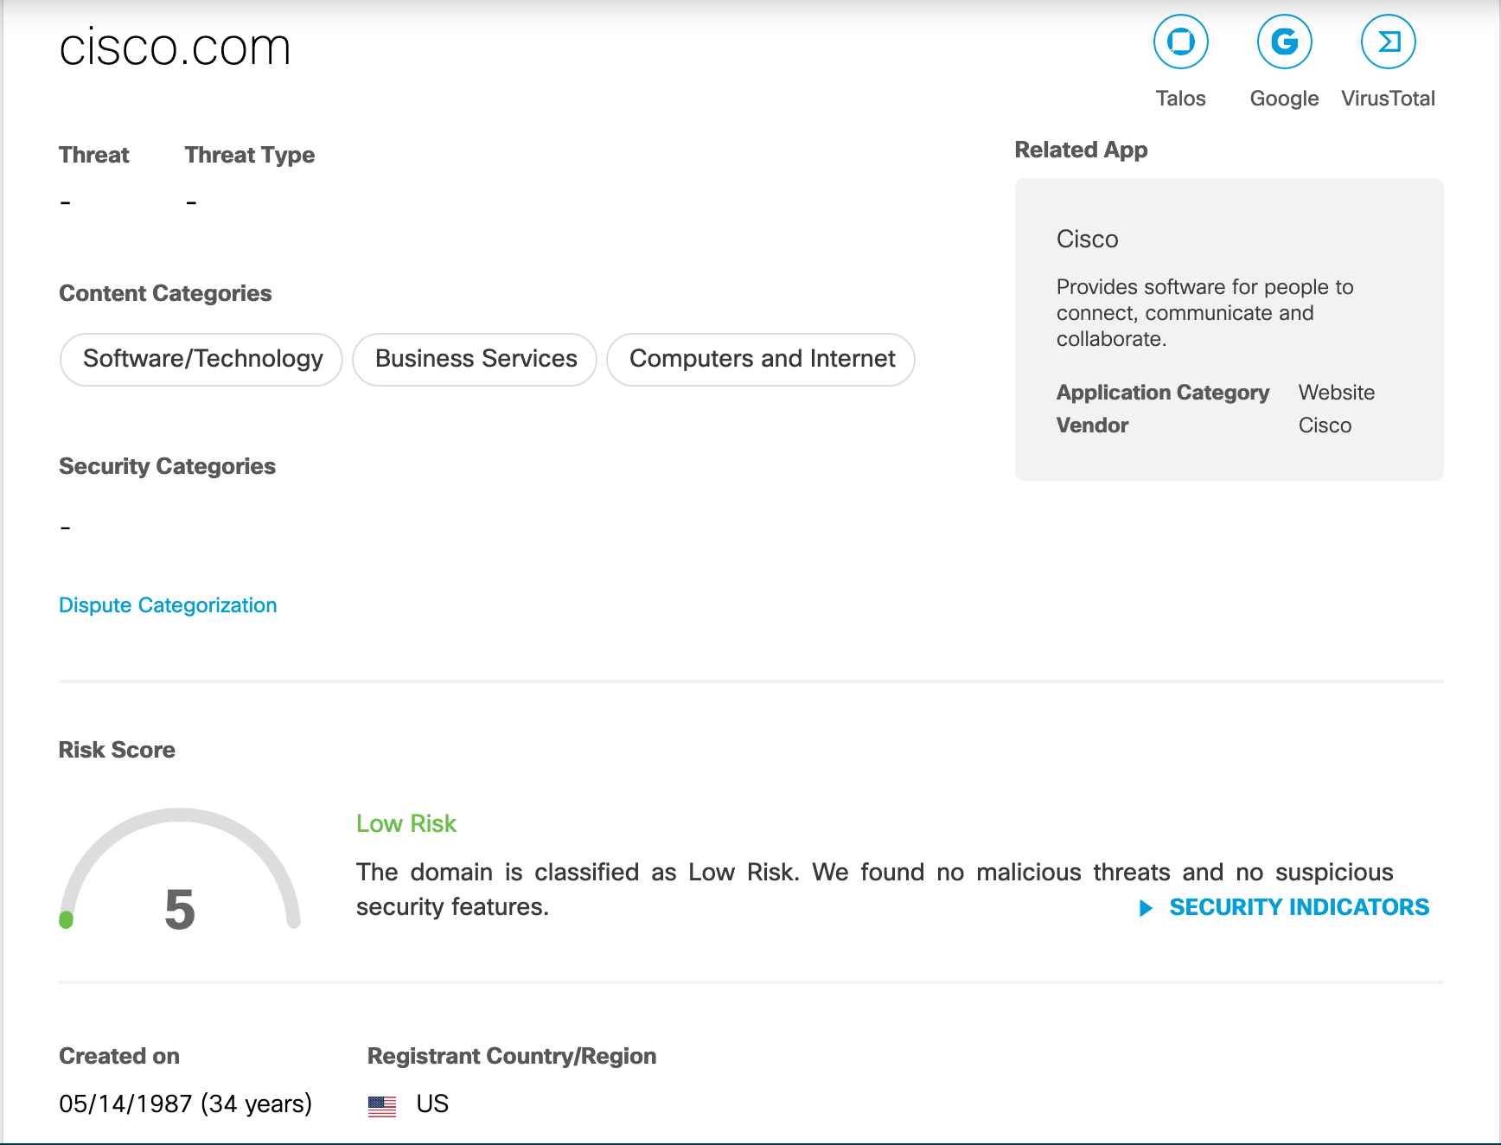Click the green risk gauge indicator dot
Image resolution: width=1501 pixels, height=1145 pixels.
(x=66, y=919)
